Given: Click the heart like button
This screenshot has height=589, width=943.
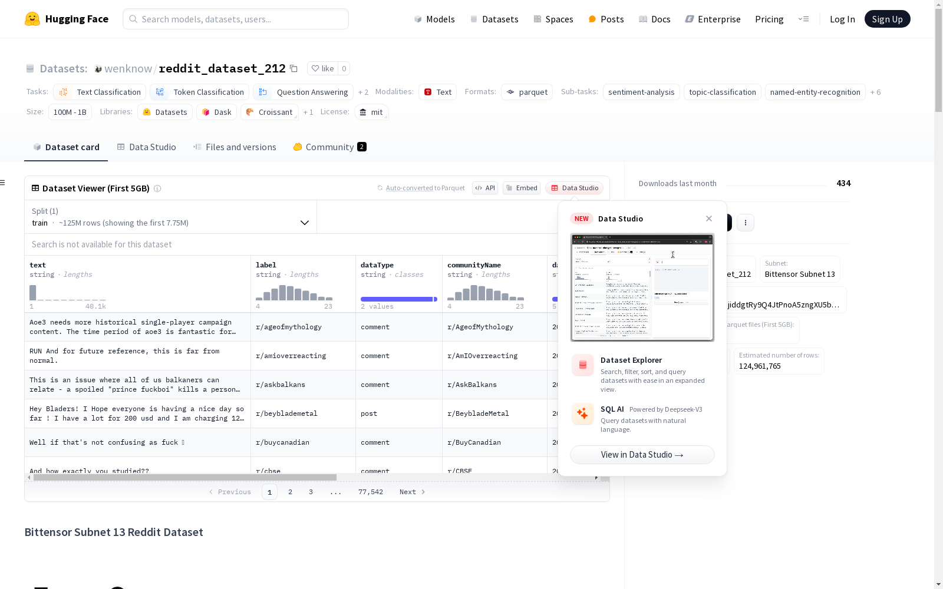Looking at the screenshot, I should click(x=322, y=68).
